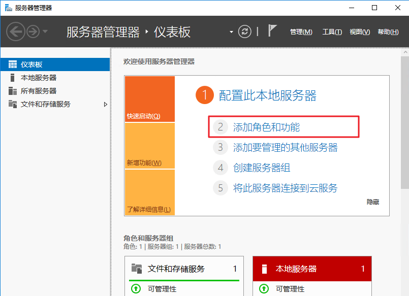The height and width of the screenshot is (296, 409).
Task: Click 隐藏 to hide the welcome tile
Action: (373, 202)
